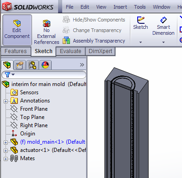The width and height of the screenshot is (182, 178).
Task: Switch to the Sketch command tab
Action: [x=43, y=51]
